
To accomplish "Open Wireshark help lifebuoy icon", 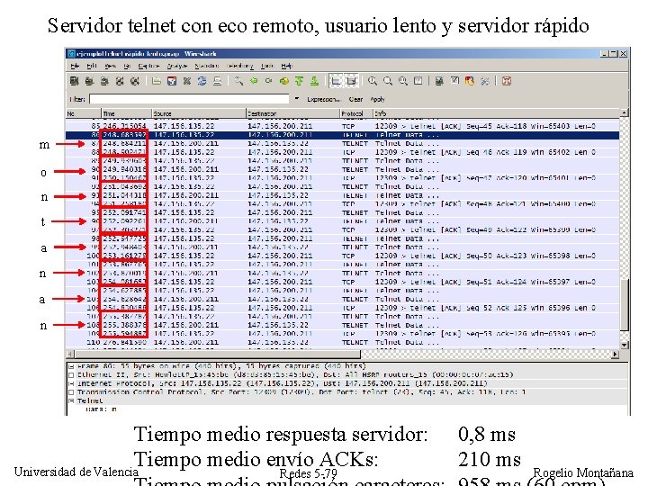I will [506, 81].
